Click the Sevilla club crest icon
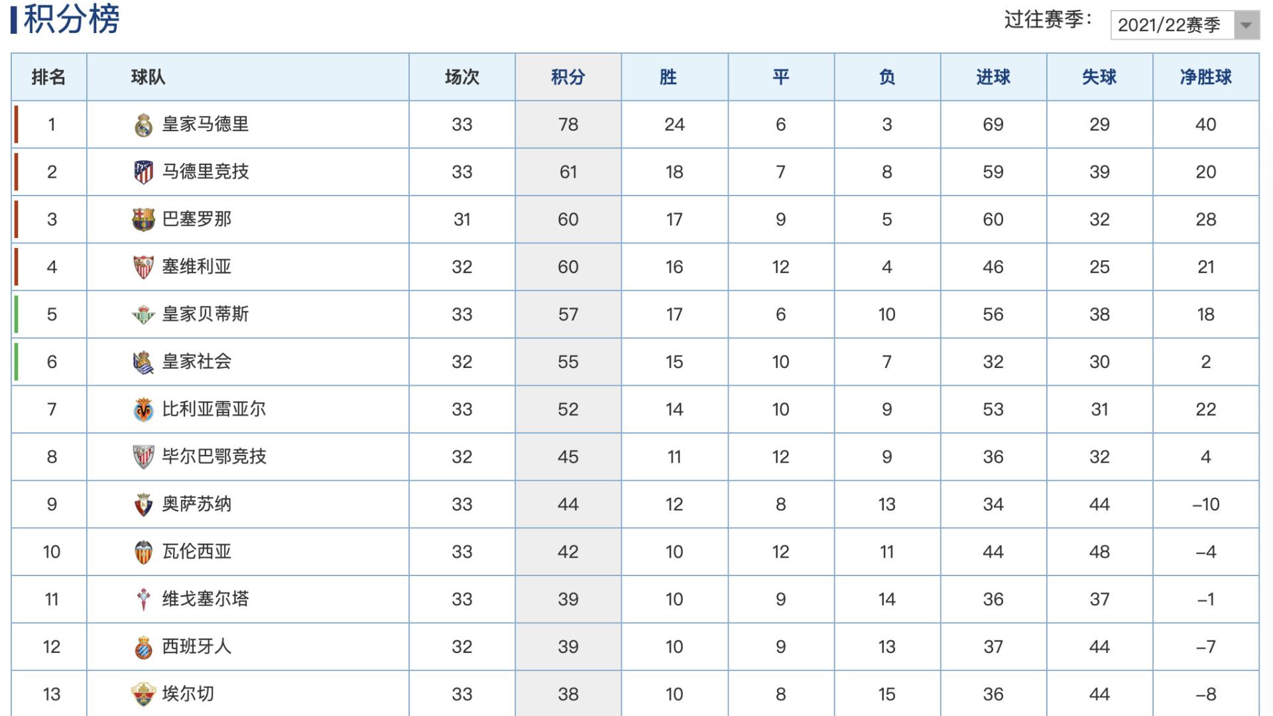This screenshot has height=716, width=1273. click(143, 267)
